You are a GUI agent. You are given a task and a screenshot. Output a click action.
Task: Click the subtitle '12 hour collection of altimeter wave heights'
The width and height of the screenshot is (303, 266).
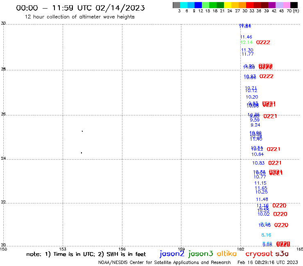point(79,17)
